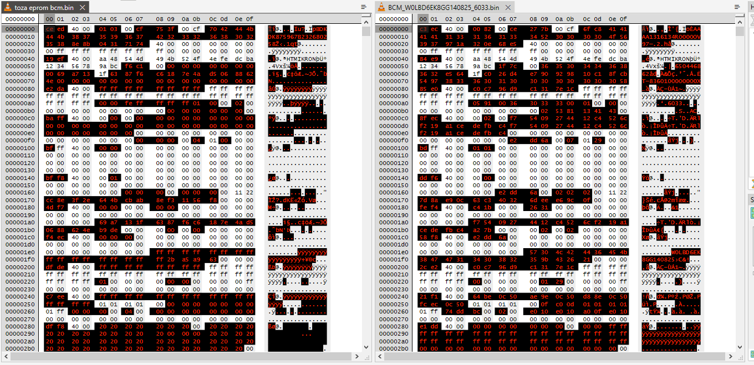The width and height of the screenshot is (754, 365).
Task: Click the hourglass icon in the right side panel
Action: click(x=752, y=183)
